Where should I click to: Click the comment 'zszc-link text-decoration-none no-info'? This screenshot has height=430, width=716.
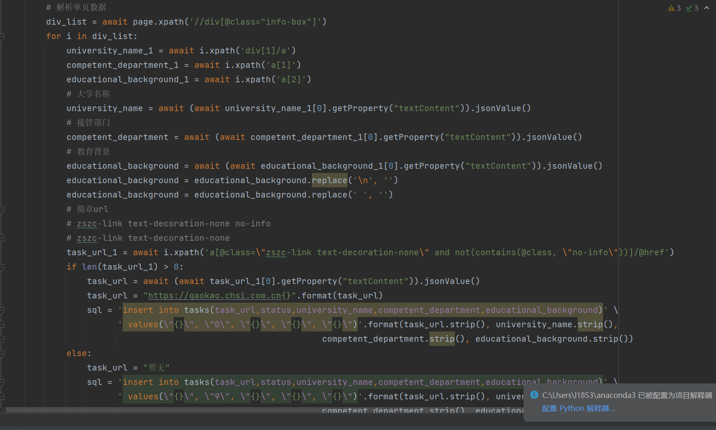(x=174, y=224)
